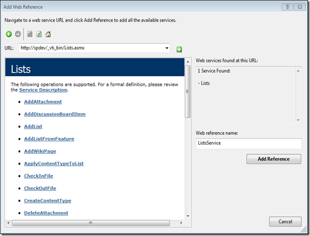The width and height of the screenshot is (310, 236).
Task: Open the CheckInFile link
Action: (39, 176)
